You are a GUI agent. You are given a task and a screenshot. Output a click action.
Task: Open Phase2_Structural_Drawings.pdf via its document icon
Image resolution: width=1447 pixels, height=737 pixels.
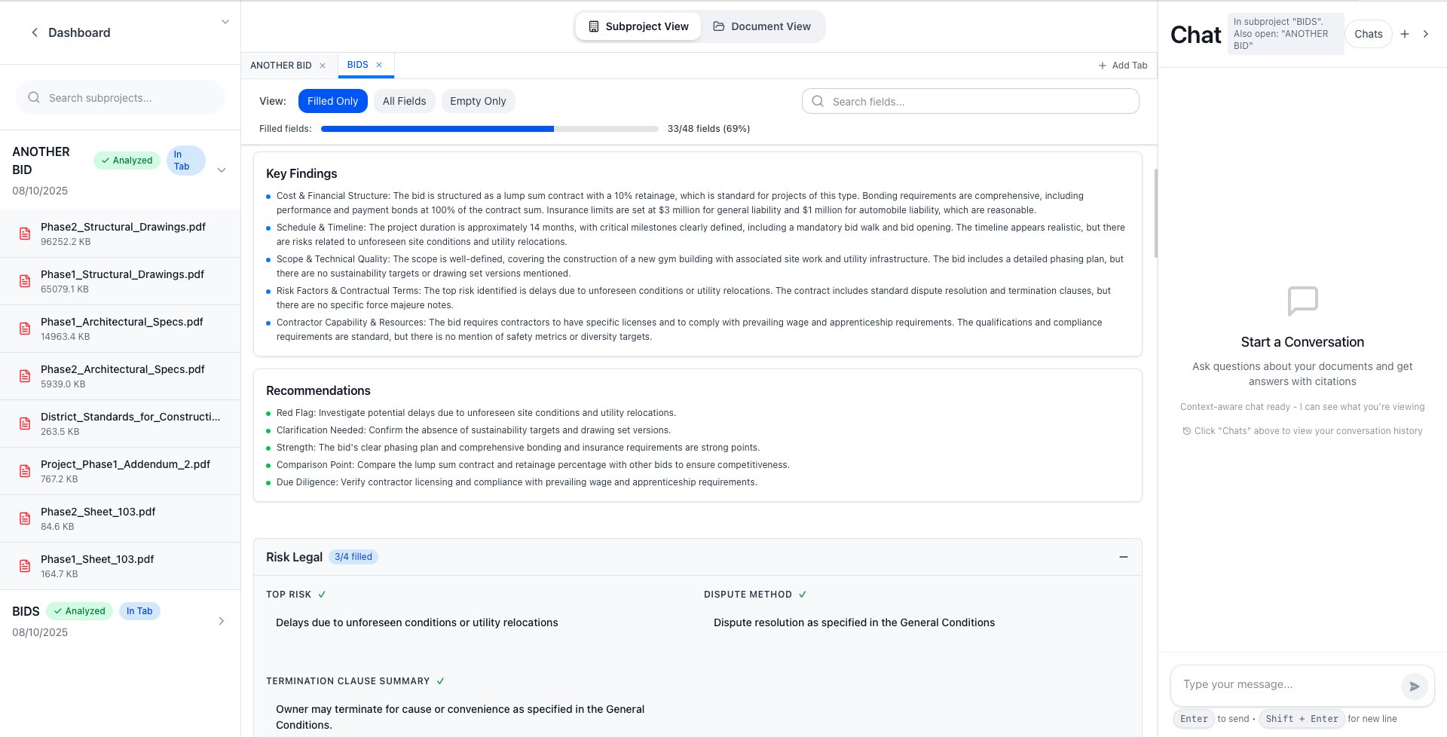25,233
